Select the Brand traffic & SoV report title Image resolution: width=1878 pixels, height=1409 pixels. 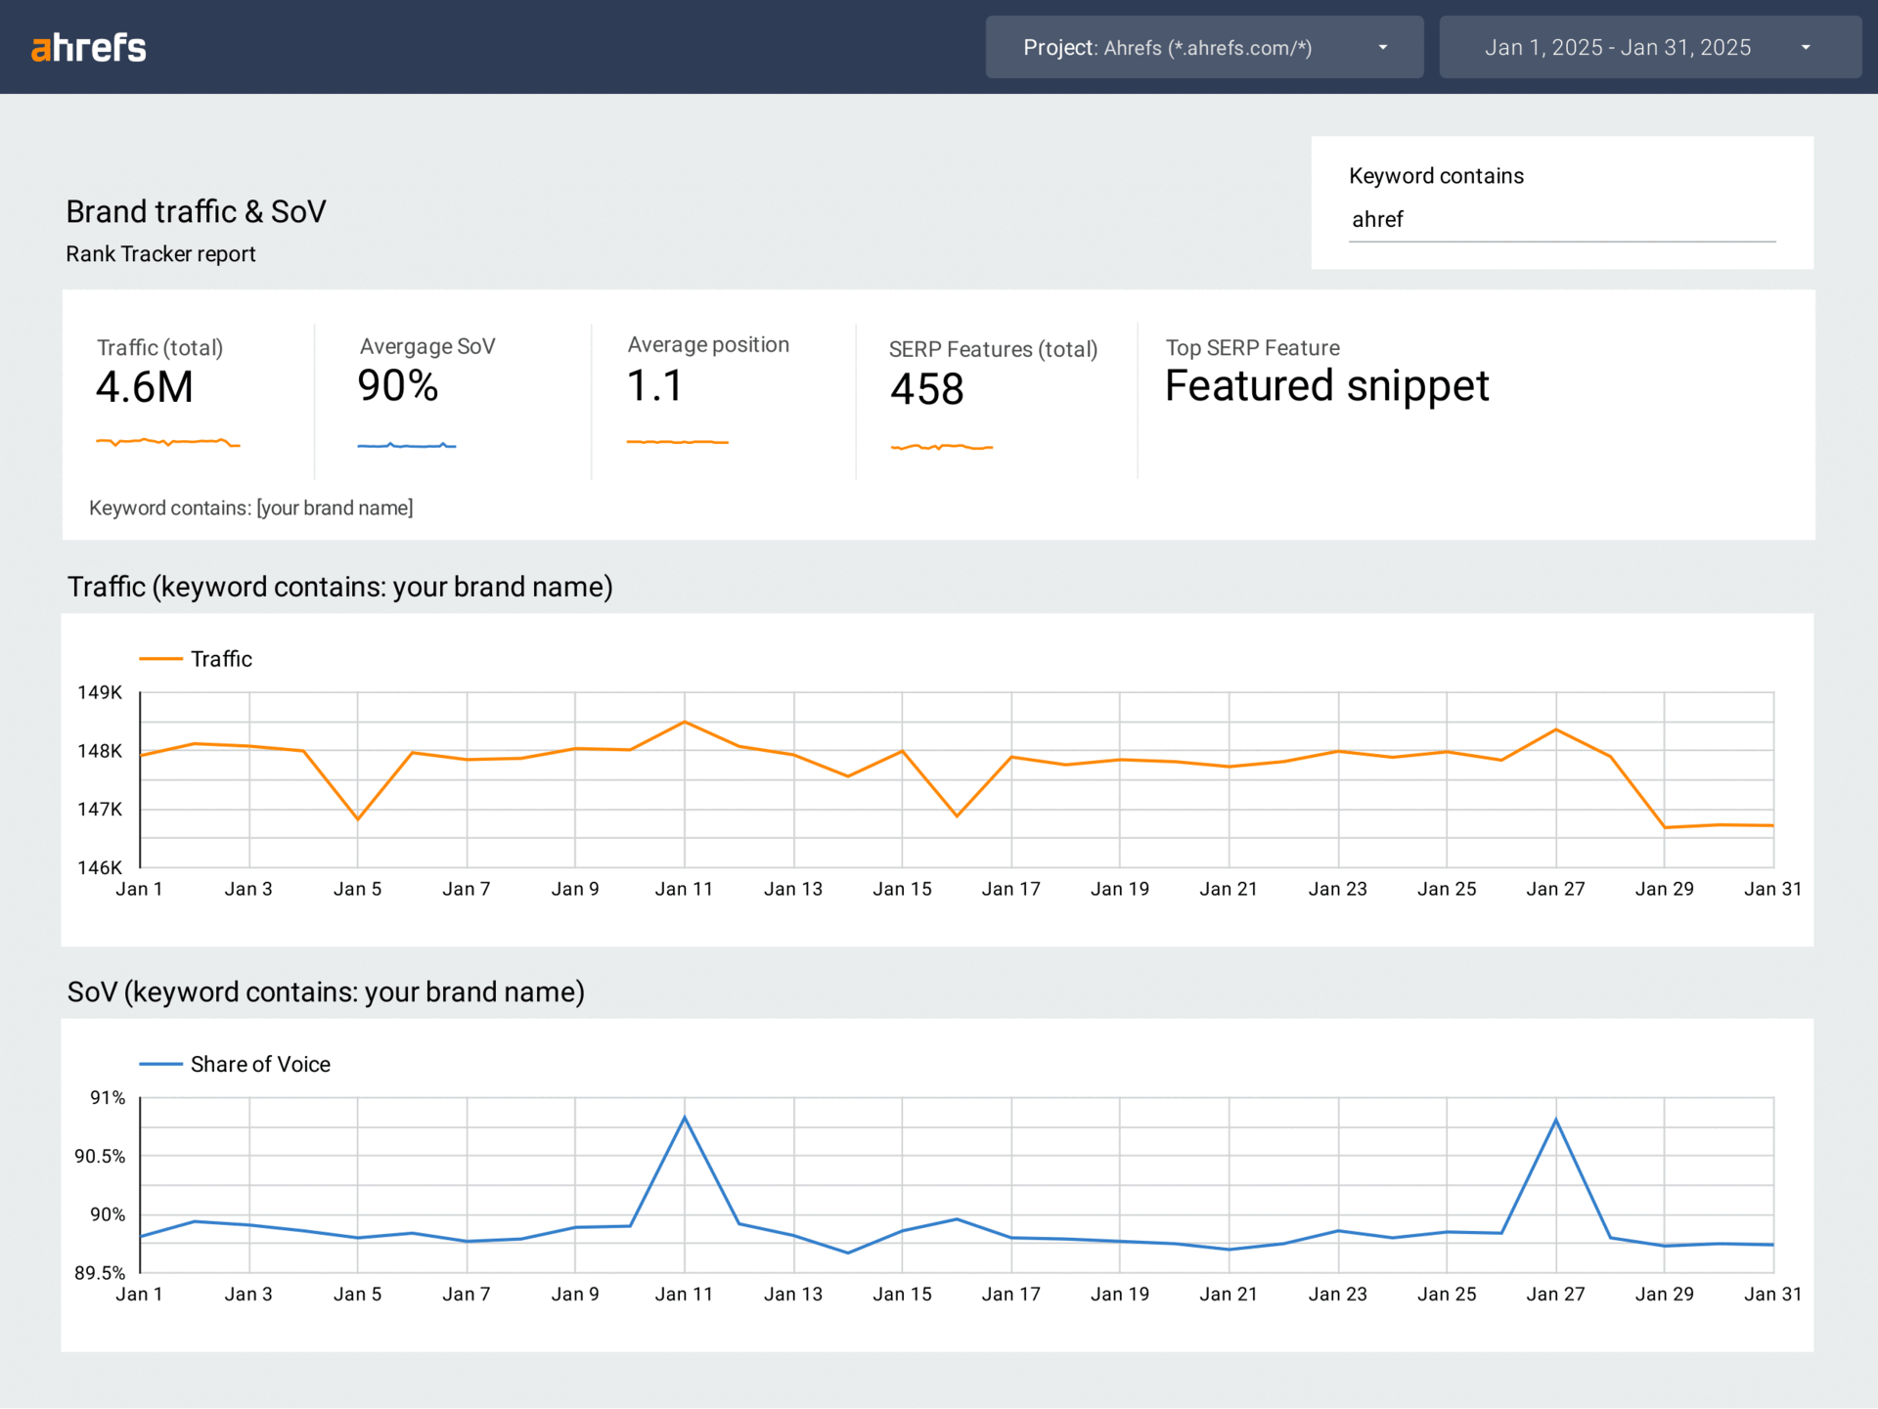point(196,211)
